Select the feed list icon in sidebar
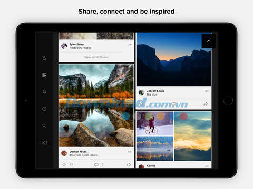Image resolution: width=253 pixels, height=189 pixels. [x=44, y=75]
